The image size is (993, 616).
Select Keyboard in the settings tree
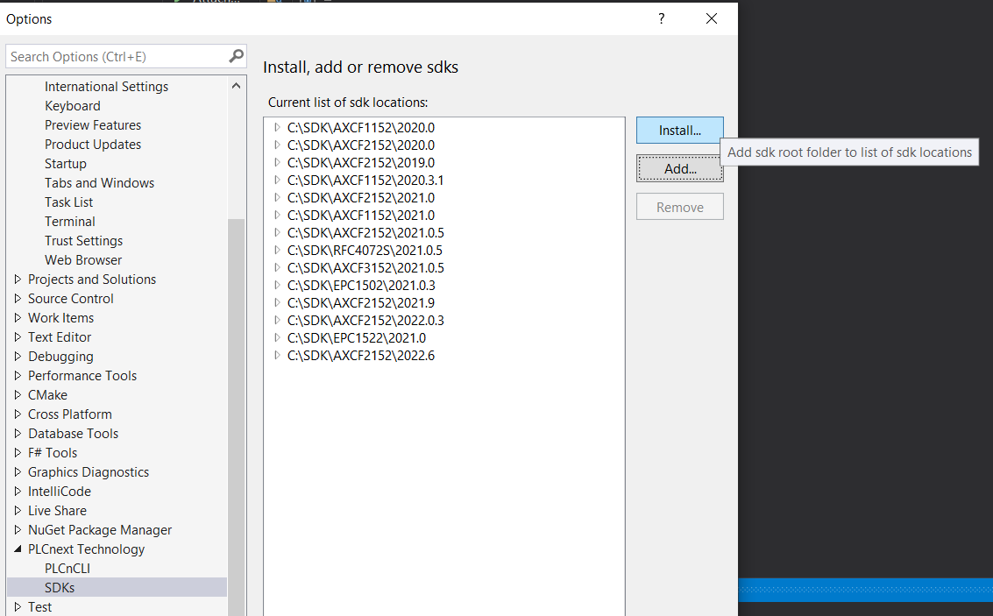[72, 105]
